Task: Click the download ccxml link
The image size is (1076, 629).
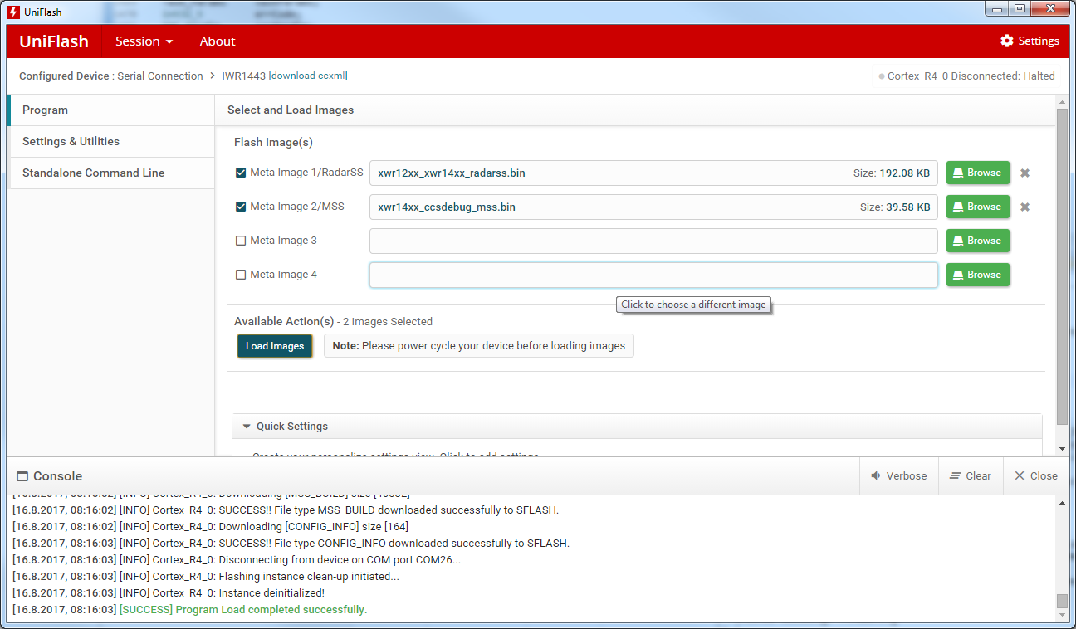Action: 309,76
